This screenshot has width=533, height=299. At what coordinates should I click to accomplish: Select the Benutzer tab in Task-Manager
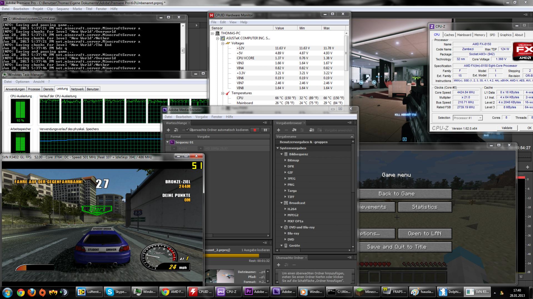point(93,89)
